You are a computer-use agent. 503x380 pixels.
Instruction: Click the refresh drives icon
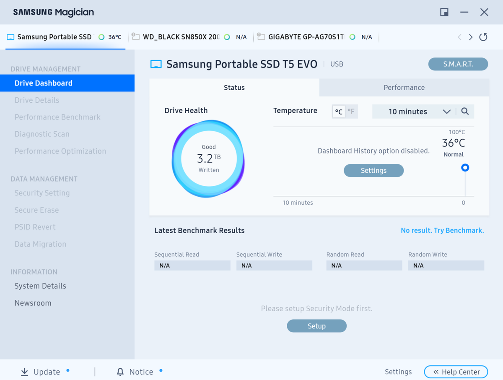pyautogui.click(x=483, y=37)
